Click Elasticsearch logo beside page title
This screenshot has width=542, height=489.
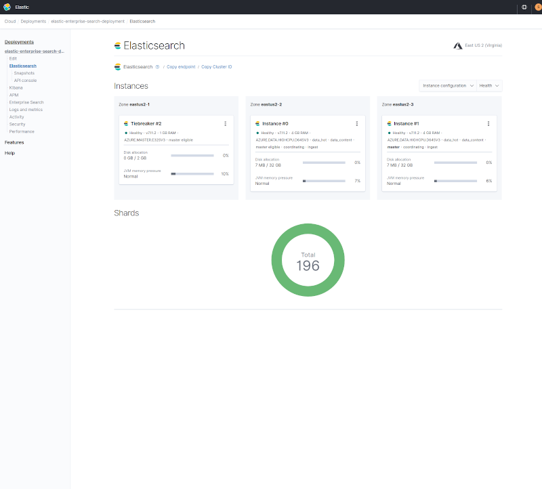(x=117, y=45)
